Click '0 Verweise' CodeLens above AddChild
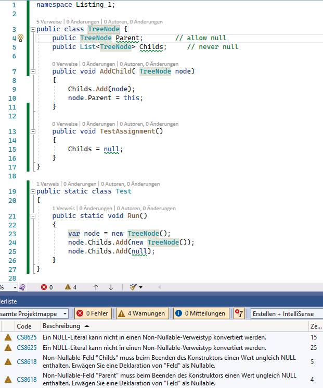The image size is (323, 388). [64, 64]
